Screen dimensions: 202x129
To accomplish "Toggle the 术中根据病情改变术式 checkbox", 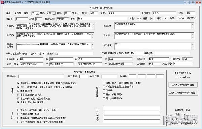I will pos(18,94).
